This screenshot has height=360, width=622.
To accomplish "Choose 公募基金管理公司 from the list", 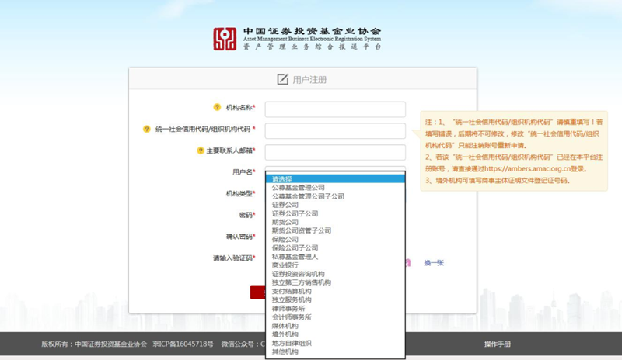I will click(298, 188).
